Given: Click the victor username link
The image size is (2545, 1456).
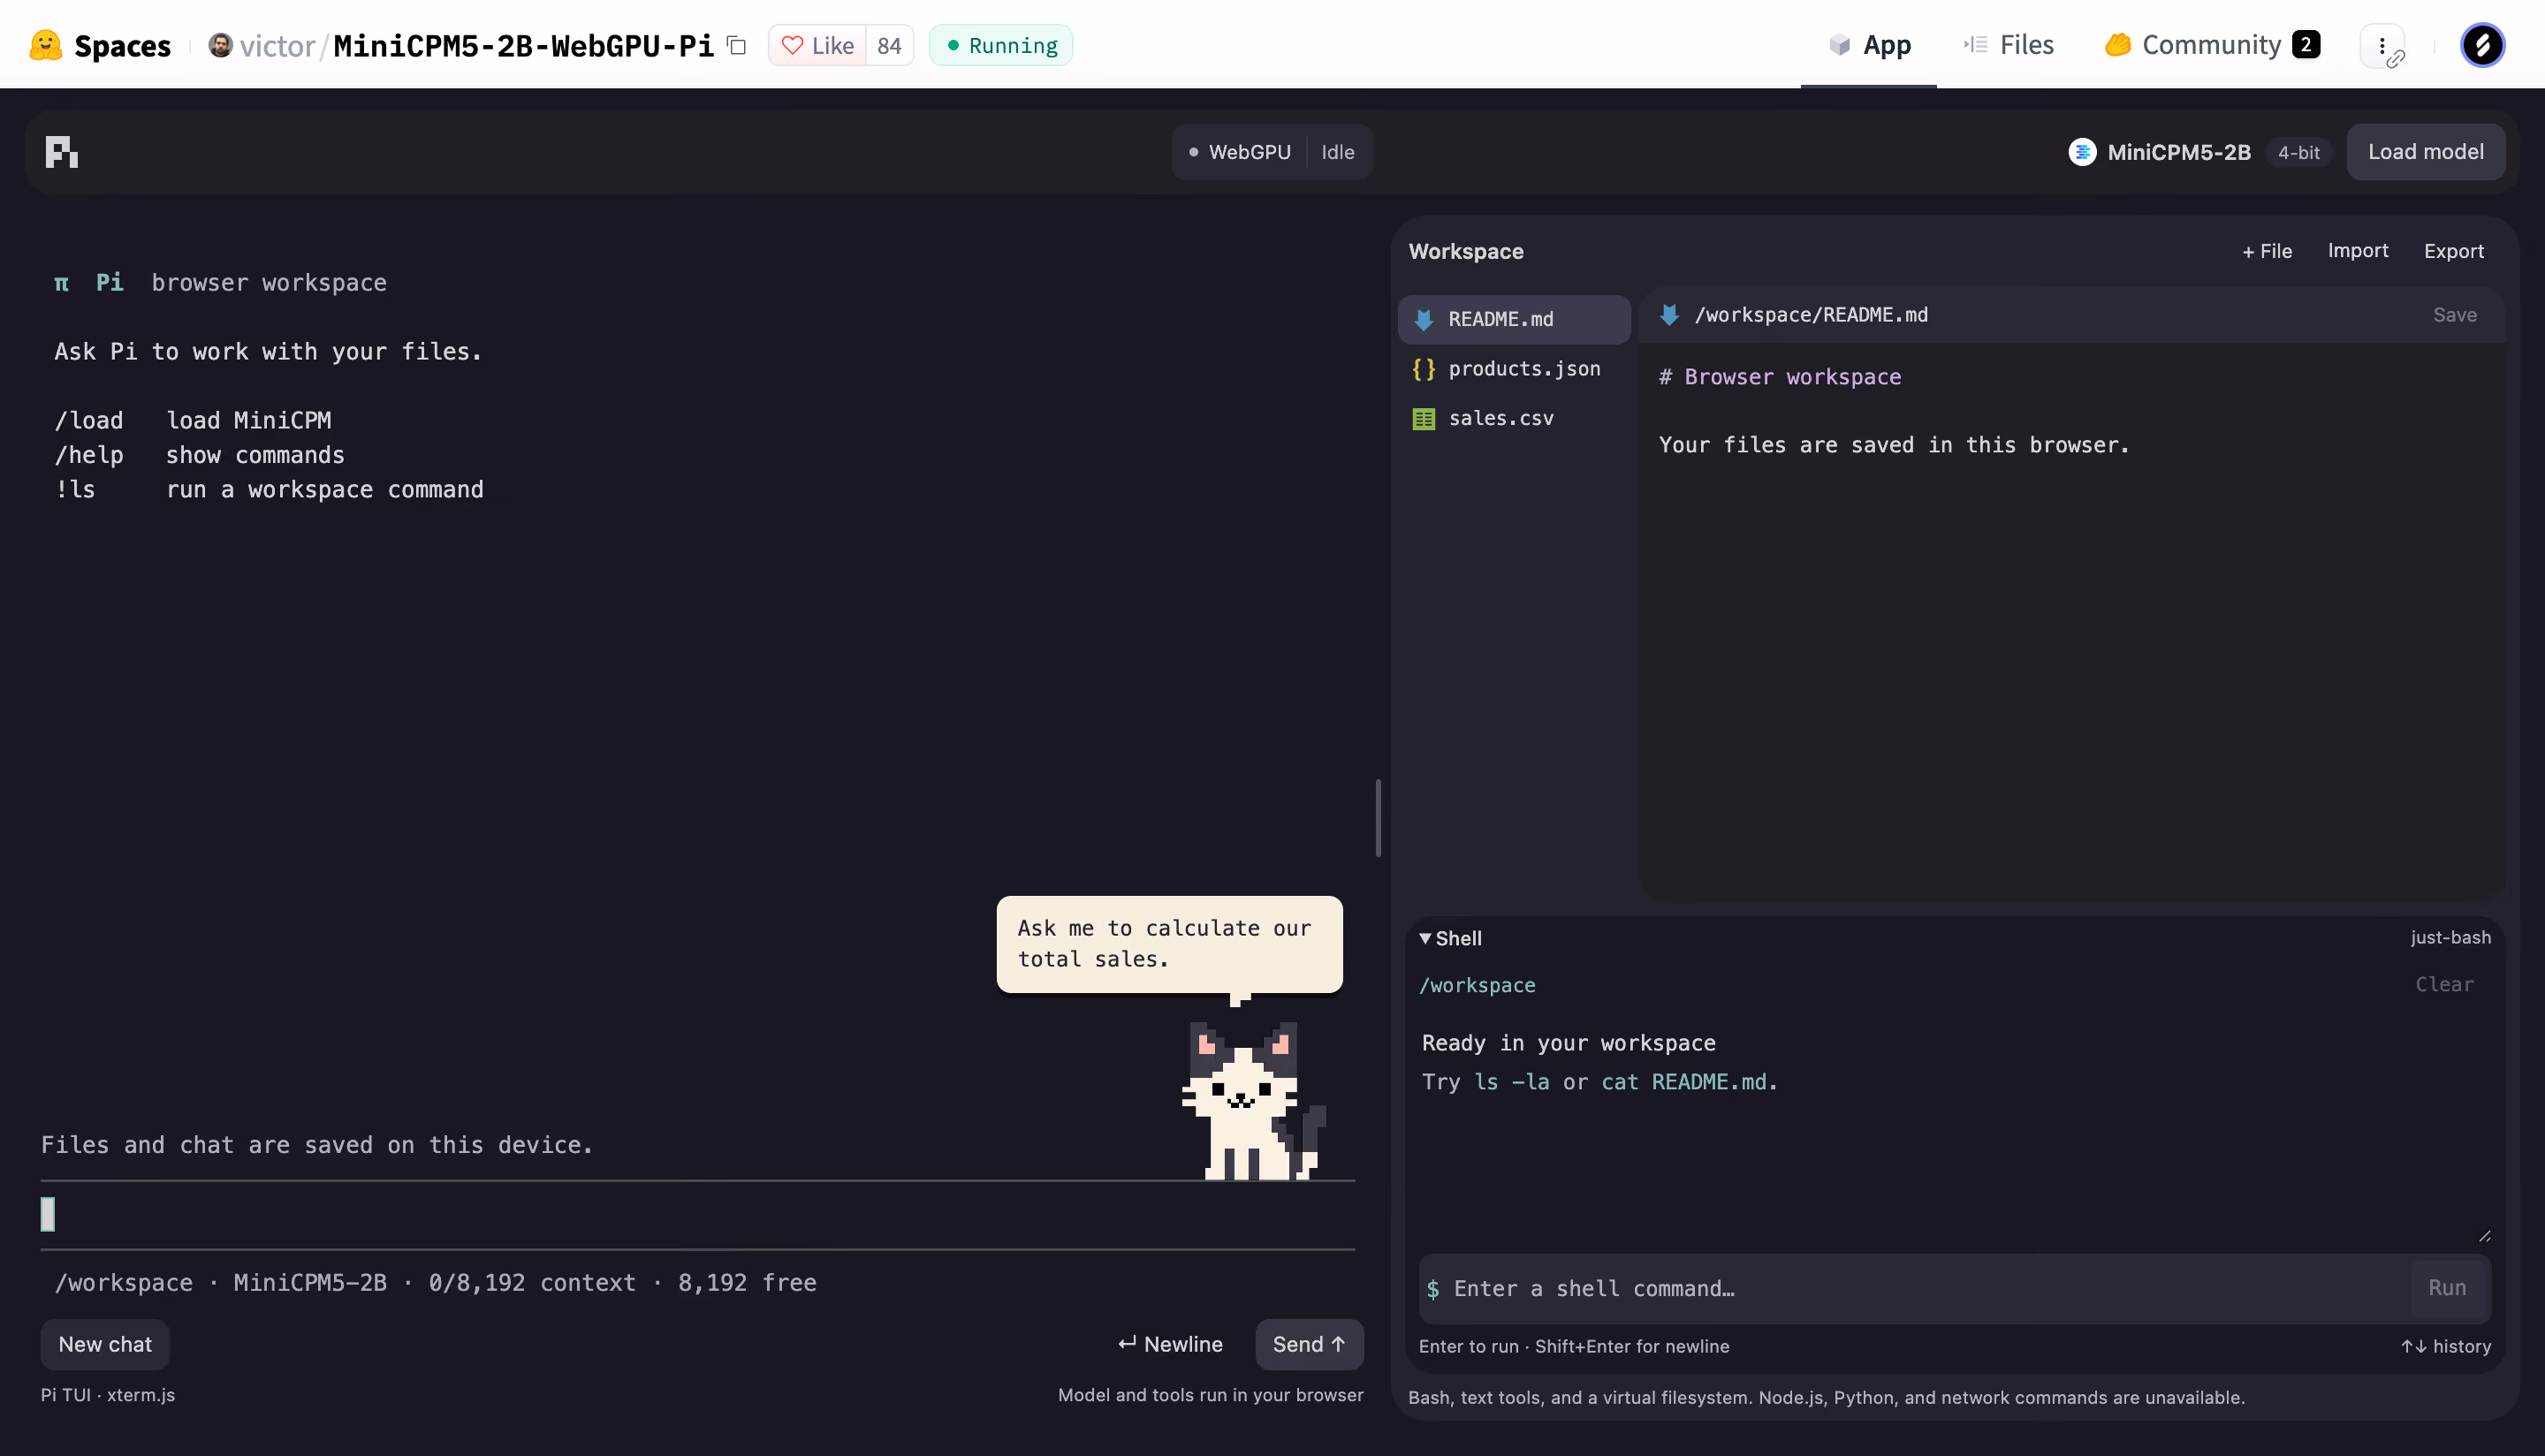Looking at the screenshot, I should (x=278, y=45).
